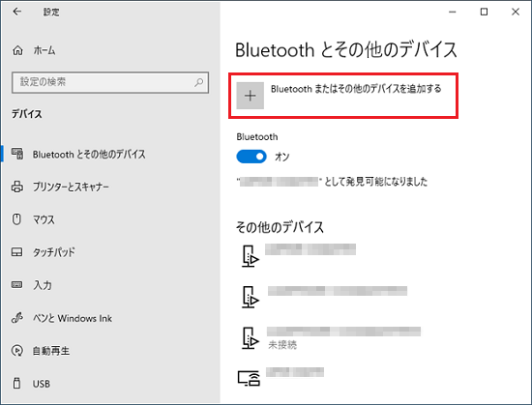Click Bluetooth またはその他のデバイスを追加する
532x405 pixels.
pos(343,96)
